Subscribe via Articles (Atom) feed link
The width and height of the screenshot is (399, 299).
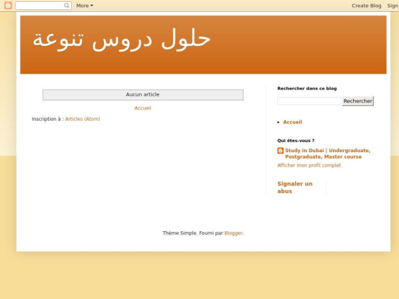click(x=82, y=119)
